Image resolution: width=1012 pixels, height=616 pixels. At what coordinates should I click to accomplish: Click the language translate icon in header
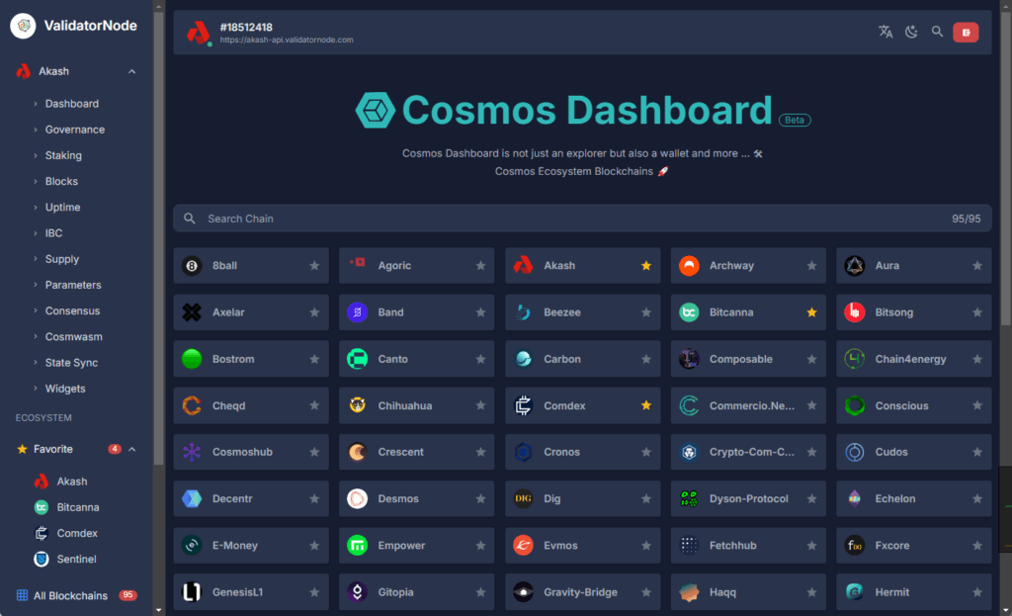click(x=885, y=32)
